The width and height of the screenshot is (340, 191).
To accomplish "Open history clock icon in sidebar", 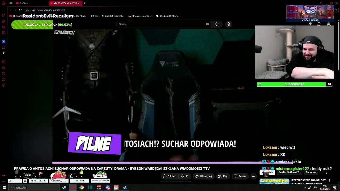I will point(4,73).
